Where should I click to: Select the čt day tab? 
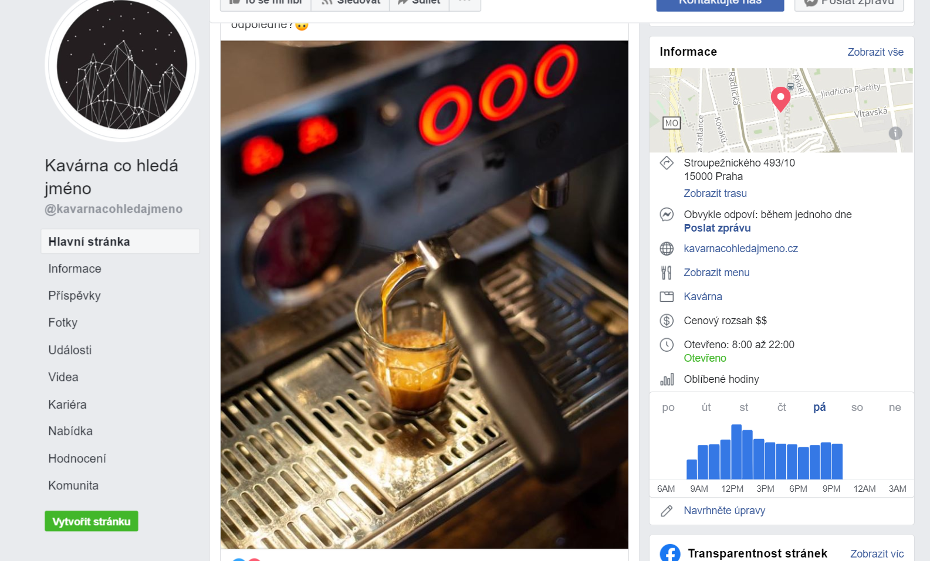tap(782, 407)
